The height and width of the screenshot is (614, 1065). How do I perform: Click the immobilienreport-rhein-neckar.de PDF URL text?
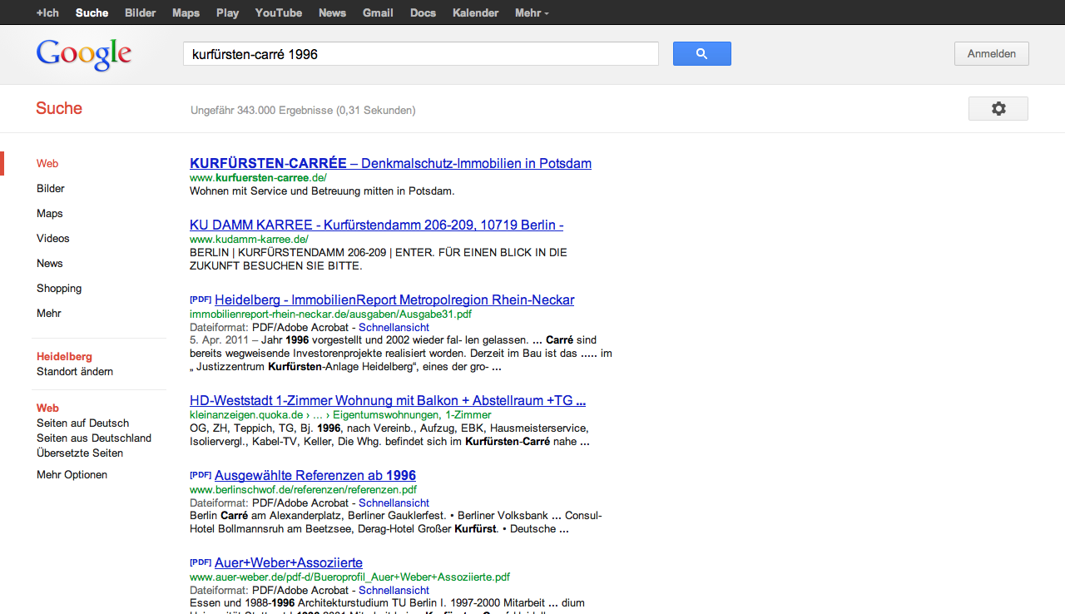click(x=330, y=314)
